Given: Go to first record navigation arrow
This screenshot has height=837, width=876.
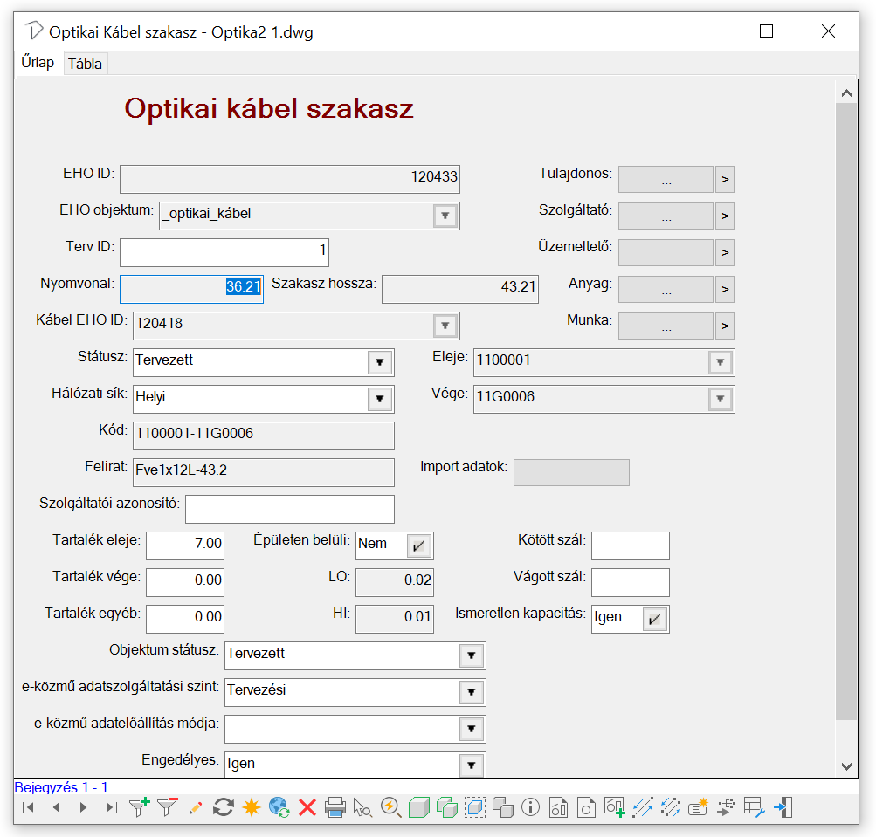Looking at the screenshot, I should click(28, 807).
